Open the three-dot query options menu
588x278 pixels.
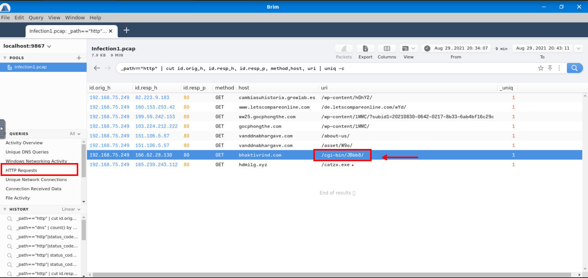coord(559,68)
